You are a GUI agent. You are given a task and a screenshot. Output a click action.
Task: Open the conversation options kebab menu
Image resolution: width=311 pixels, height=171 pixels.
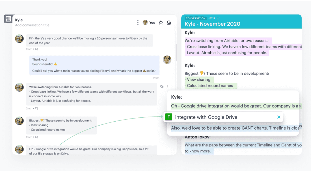138,22
